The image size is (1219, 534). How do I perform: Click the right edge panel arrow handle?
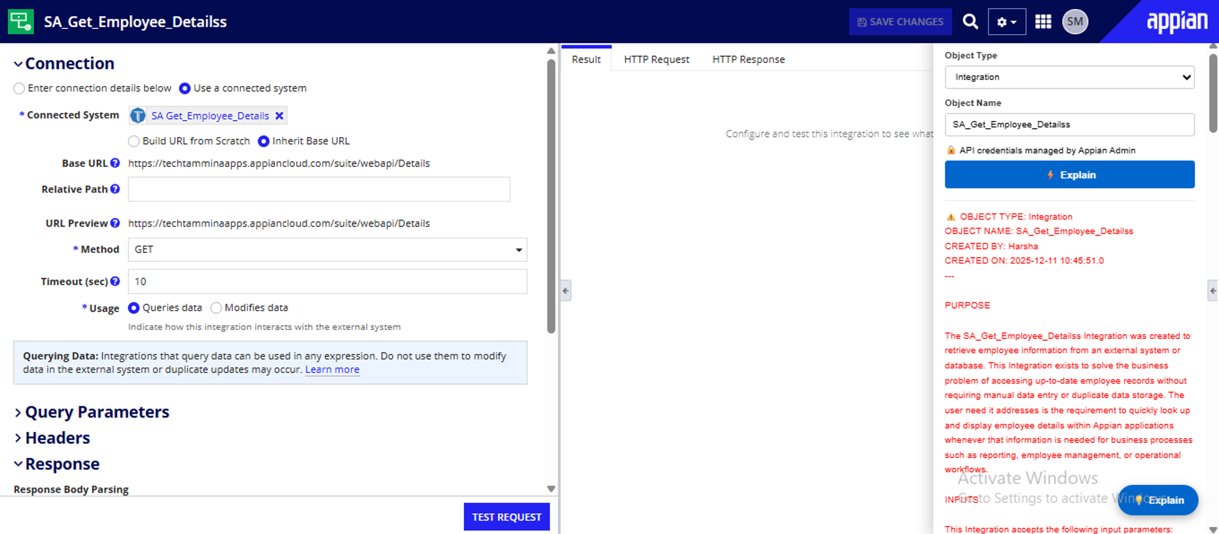[x=1213, y=291]
